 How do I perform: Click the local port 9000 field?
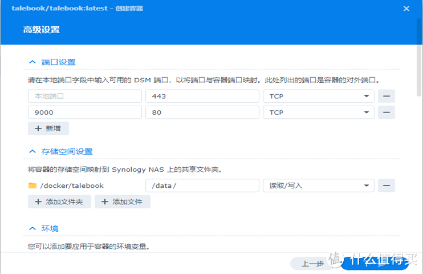point(85,112)
